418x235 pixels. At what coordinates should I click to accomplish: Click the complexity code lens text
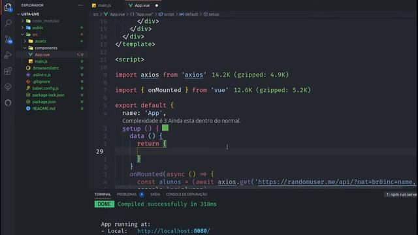pyautogui.click(x=182, y=121)
